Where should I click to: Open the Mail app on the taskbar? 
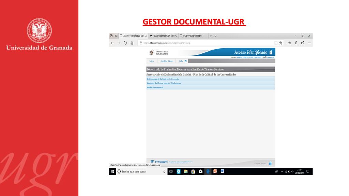[200, 171]
